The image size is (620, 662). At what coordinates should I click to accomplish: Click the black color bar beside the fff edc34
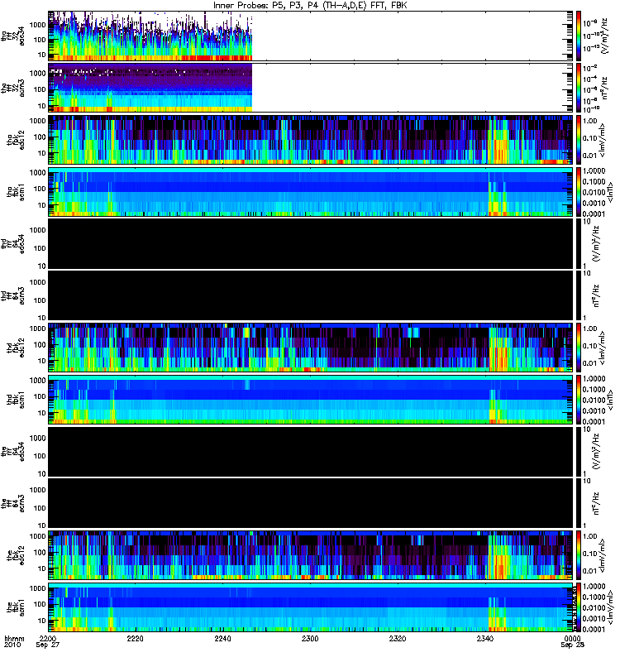579,451
